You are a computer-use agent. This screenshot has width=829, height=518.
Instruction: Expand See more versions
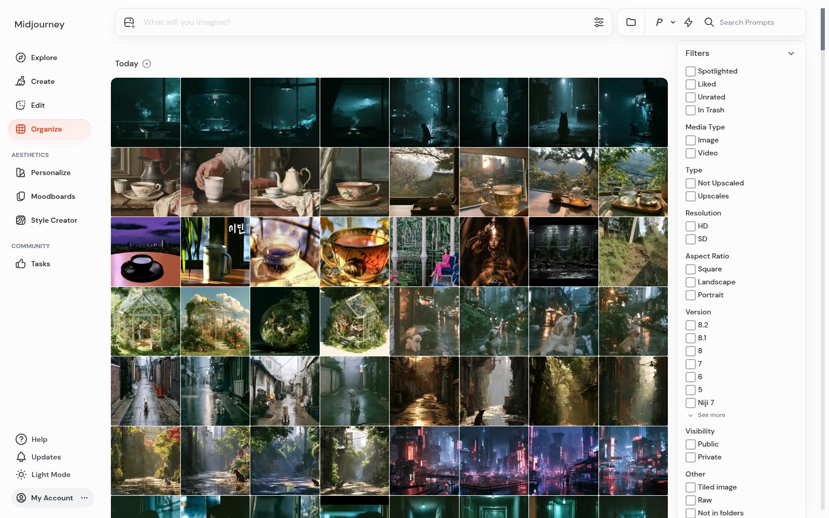pos(707,415)
